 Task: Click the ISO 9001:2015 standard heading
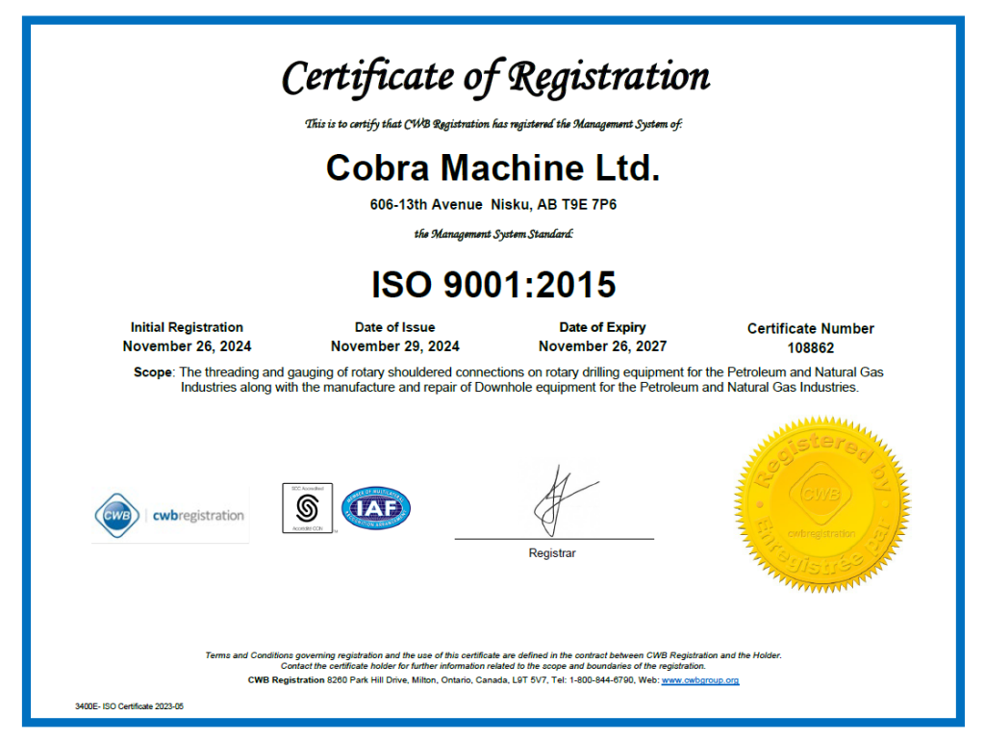coord(493,285)
